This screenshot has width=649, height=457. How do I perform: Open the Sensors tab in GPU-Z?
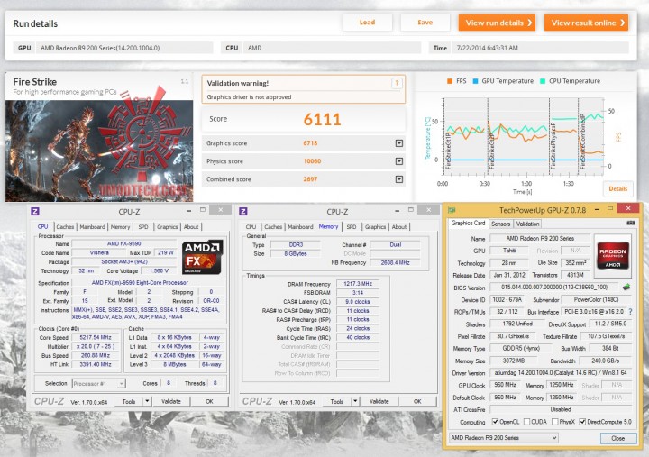(x=501, y=224)
